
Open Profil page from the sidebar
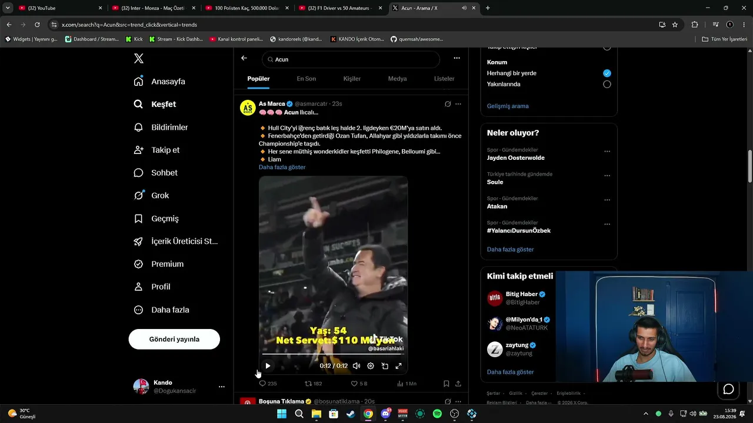(x=152, y=287)
